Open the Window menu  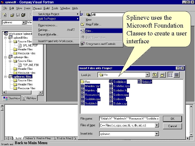click(x=65, y=8)
